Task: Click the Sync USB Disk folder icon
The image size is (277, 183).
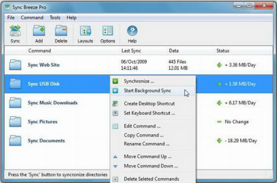Action: coord(15,84)
